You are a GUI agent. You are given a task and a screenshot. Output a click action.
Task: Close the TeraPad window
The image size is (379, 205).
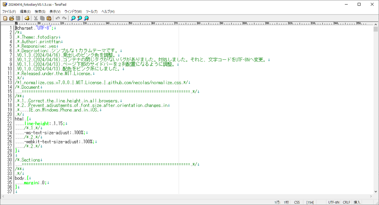coord(372,4)
